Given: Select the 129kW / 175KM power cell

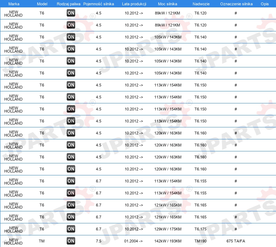Looking at the screenshot, I should pyautogui.click(x=168, y=229).
